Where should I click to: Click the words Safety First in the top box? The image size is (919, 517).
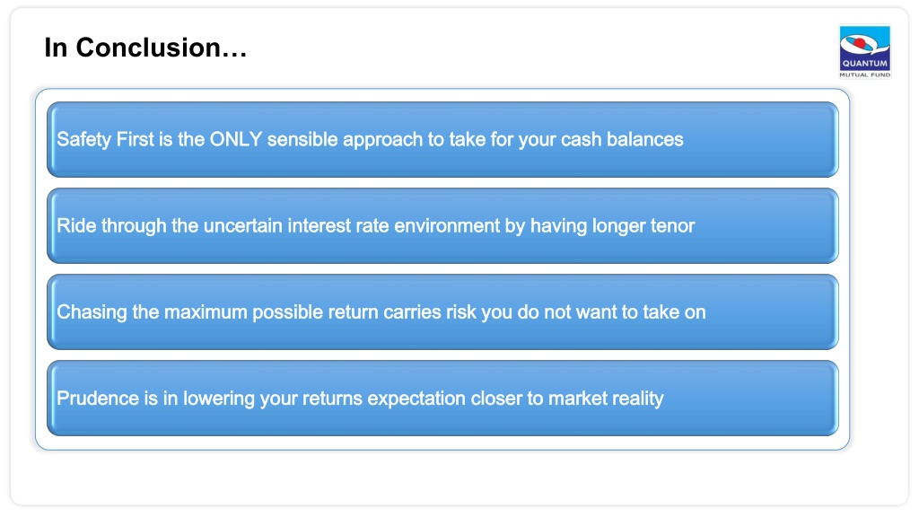click(105, 139)
